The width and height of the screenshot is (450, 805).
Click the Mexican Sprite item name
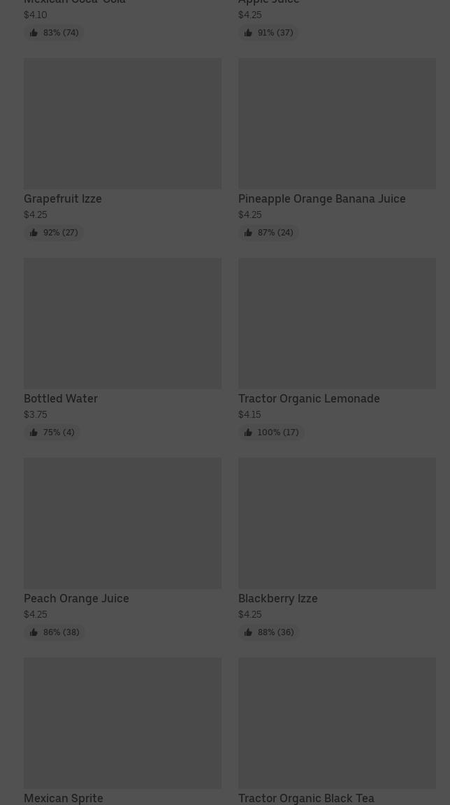click(x=64, y=798)
